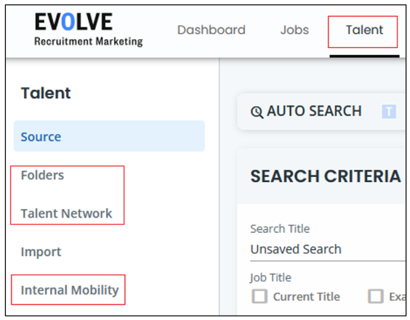
Task: Select the Talent tab in top navigation
Action: coord(364,30)
